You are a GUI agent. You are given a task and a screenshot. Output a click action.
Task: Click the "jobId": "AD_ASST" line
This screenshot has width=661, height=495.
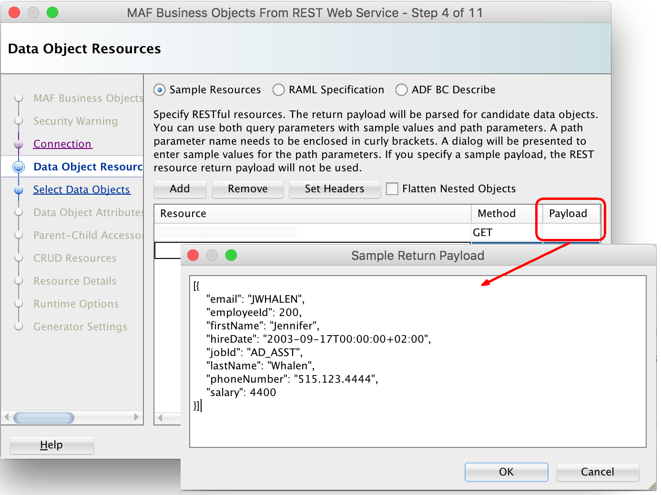[x=254, y=352]
